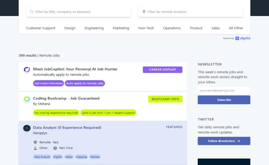Focus the title, company or keyword filter
The height and width of the screenshot is (165, 269).
[78, 12]
